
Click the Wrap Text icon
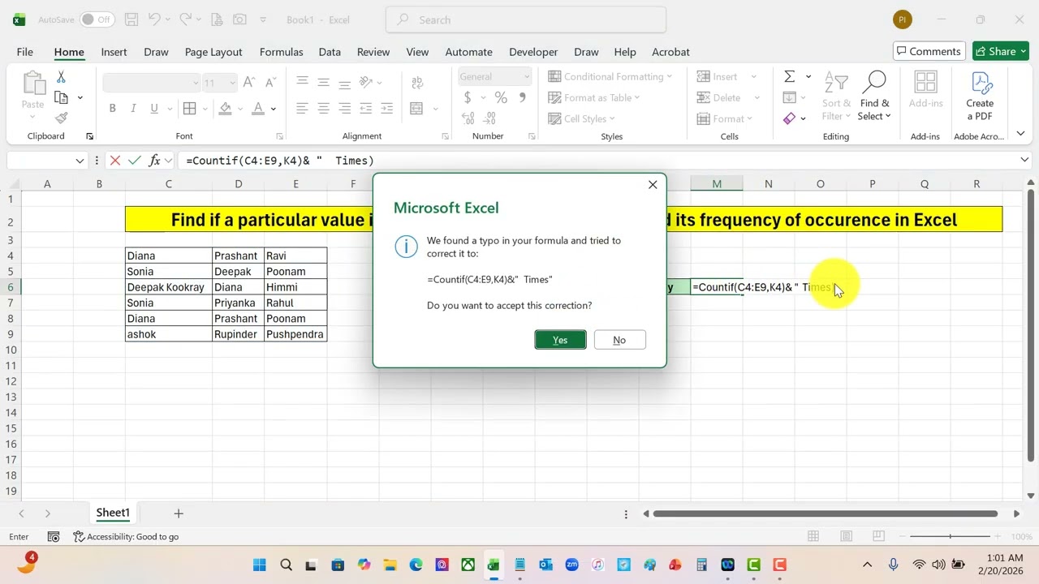pyautogui.click(x=417, y=82)
